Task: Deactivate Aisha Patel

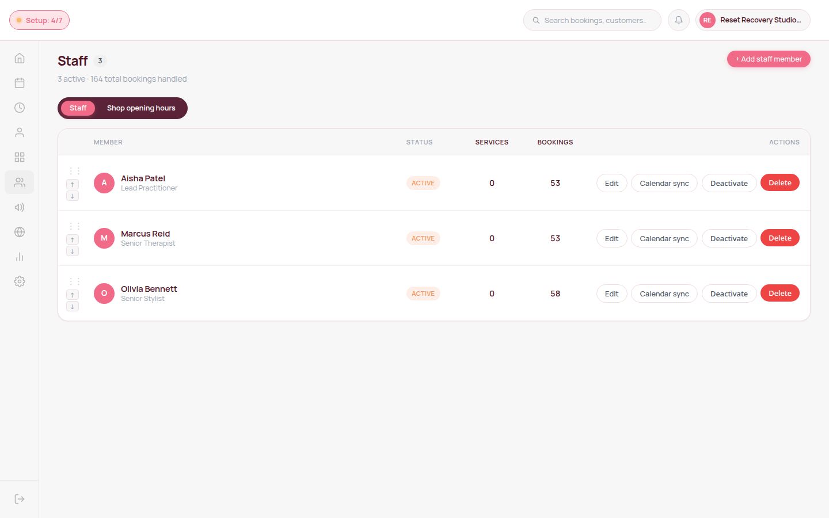Action: coord(729,183)
